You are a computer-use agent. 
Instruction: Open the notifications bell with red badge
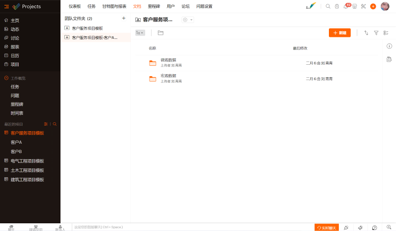(346, 7)
